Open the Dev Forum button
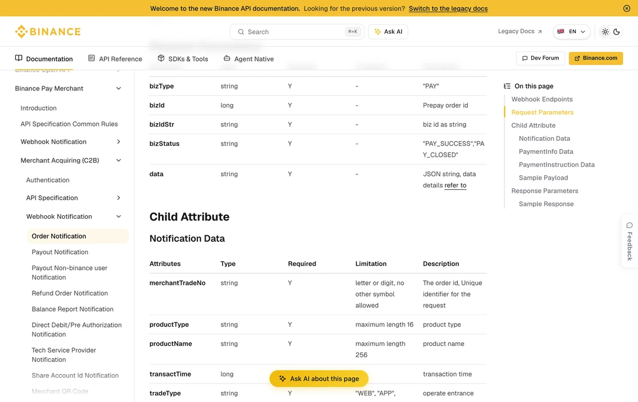The image size is (638, 402). pyautogui.click(x=541, y=59)
